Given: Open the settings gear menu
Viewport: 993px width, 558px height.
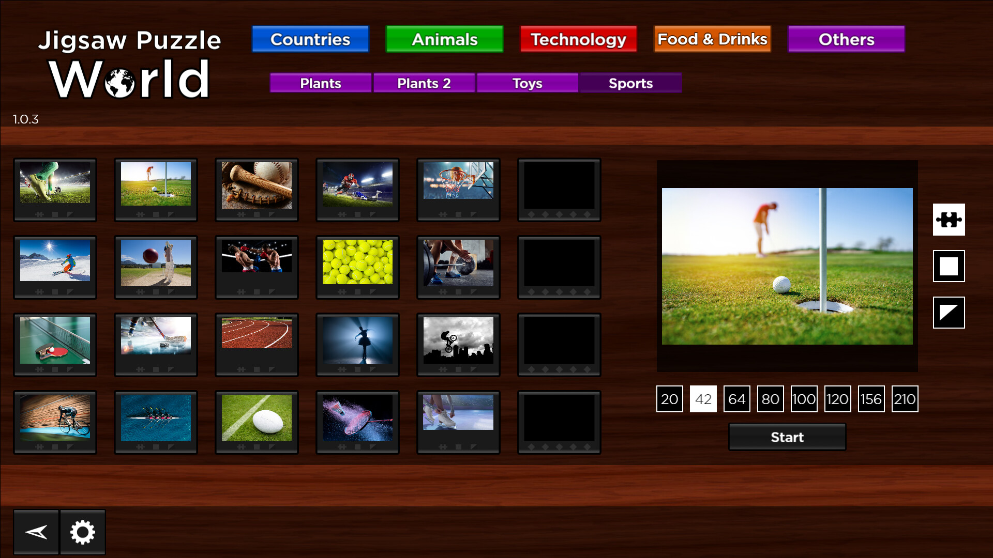Looking at the screenshot, I should [x=83, y=531].
